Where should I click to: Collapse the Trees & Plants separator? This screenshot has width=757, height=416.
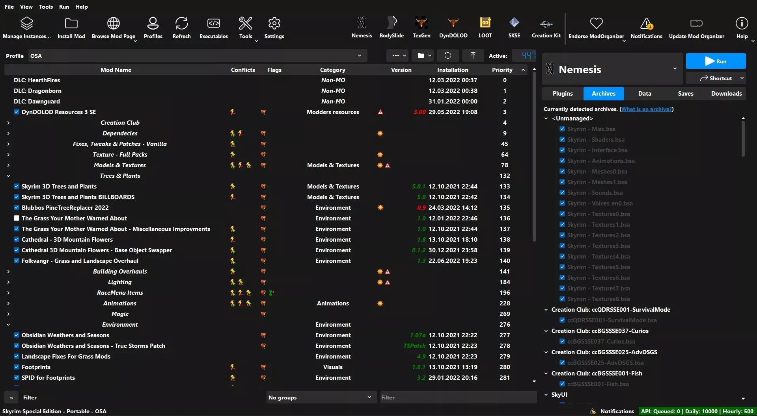[x=8, y=176]
